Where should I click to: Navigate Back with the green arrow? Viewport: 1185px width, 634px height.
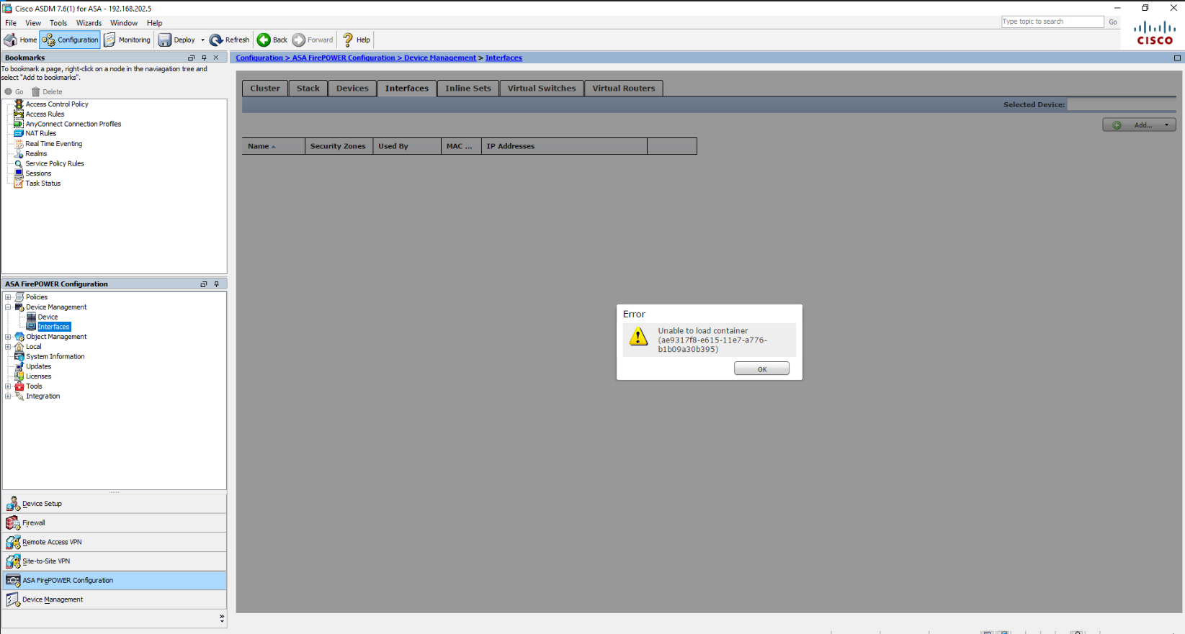coord(272,40)
